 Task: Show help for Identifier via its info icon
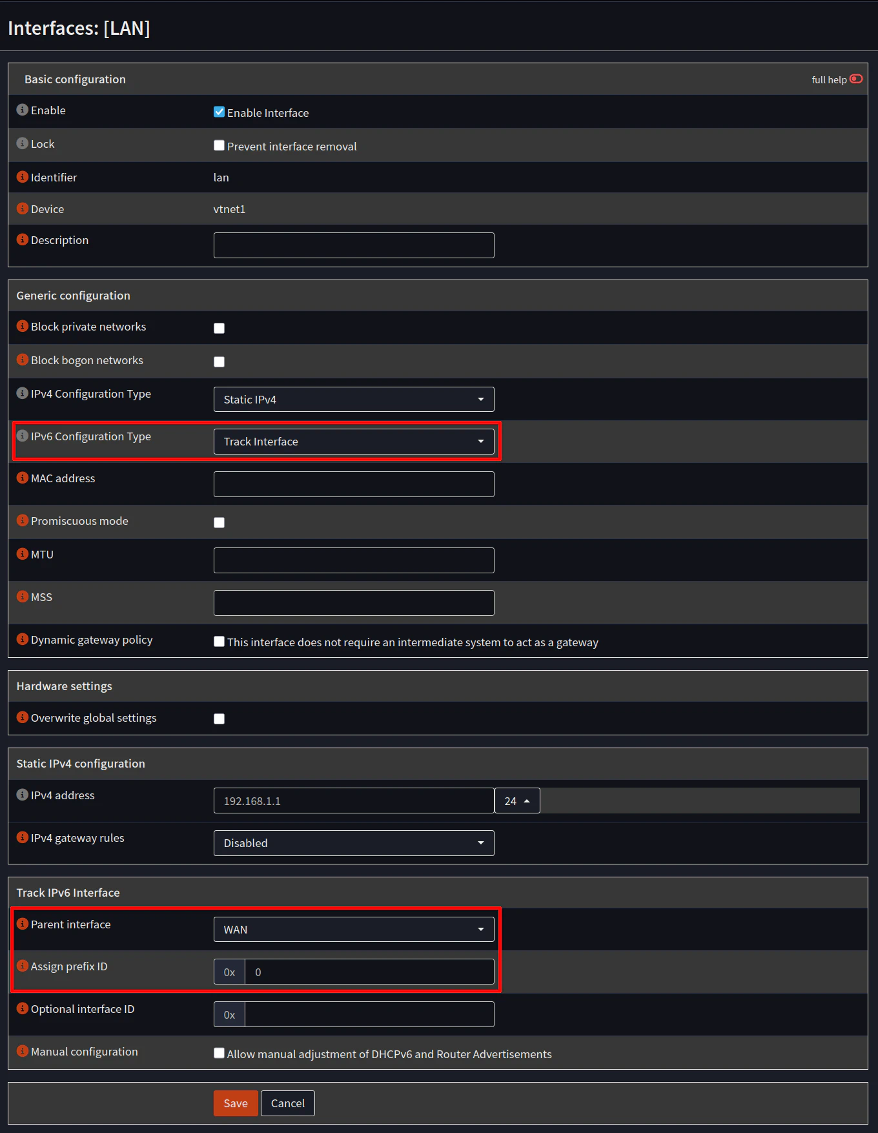coord(22,177)
